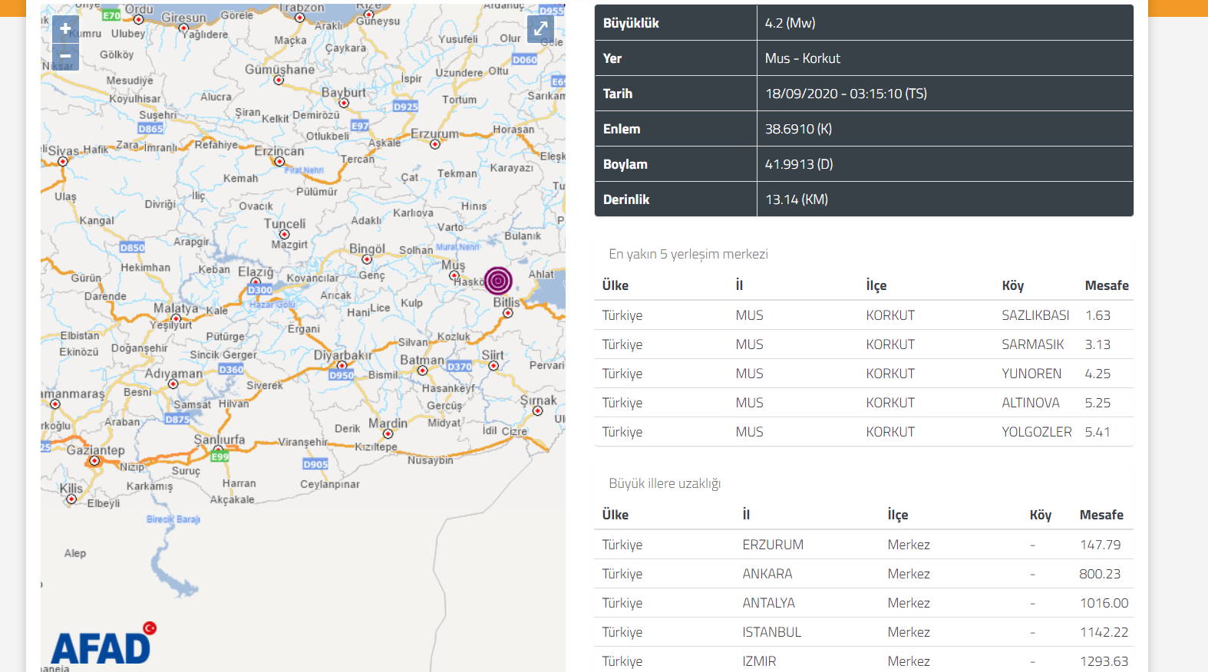Click the AFAD logo on the map
1208x672 pixels.
pos(102,645)
